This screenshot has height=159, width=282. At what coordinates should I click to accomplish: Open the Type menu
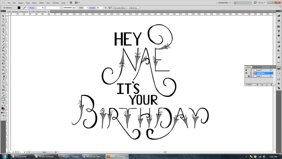pyautogui.click(x=28, y=3)
